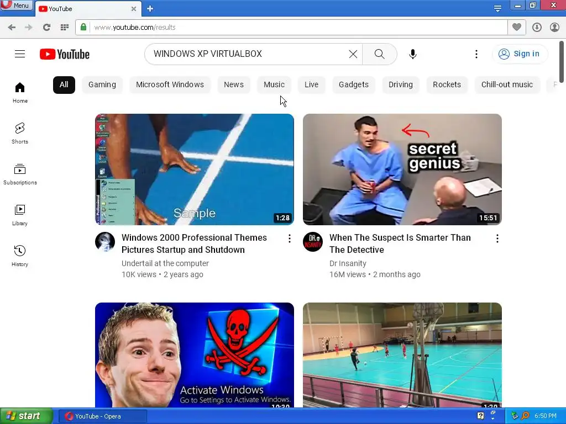The width and height of the screenshot is (566, 424).
Task: Bookmark page with heart icon
Action: [x=517, y=28]
